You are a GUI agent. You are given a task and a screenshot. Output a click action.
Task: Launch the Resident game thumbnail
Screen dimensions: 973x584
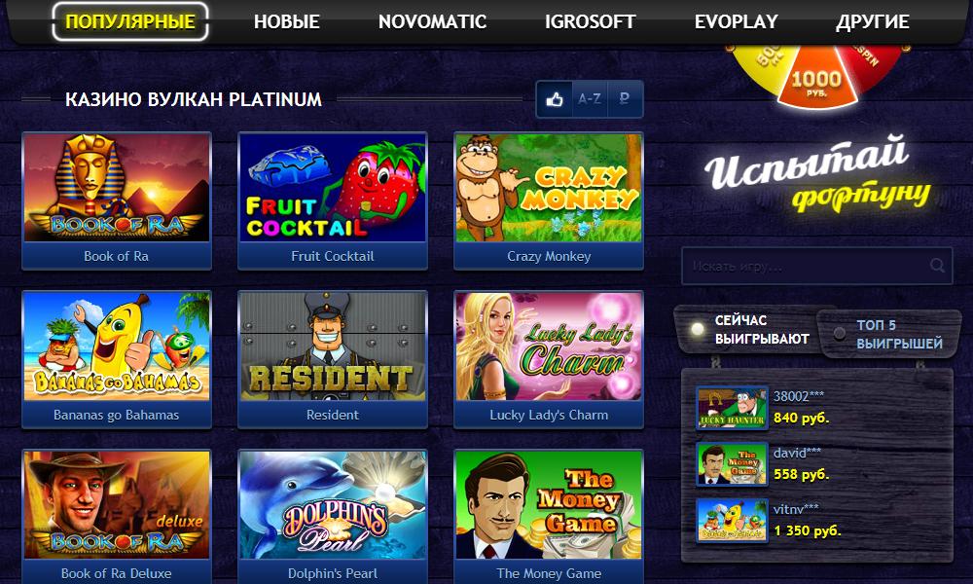(333, 346)
